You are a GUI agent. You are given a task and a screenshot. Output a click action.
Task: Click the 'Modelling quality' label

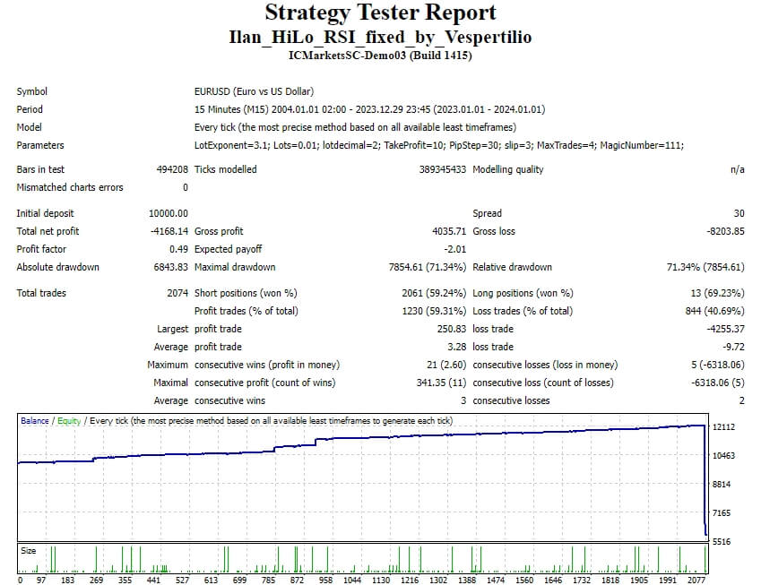[x=508, y=170]
